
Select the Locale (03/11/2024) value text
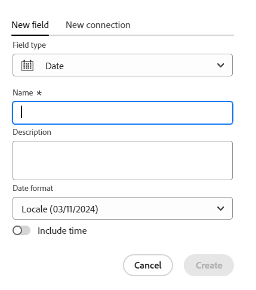[x=60, y=209]
